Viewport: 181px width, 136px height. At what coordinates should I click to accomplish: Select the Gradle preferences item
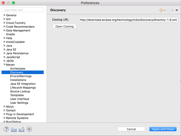tap(10, 34)
